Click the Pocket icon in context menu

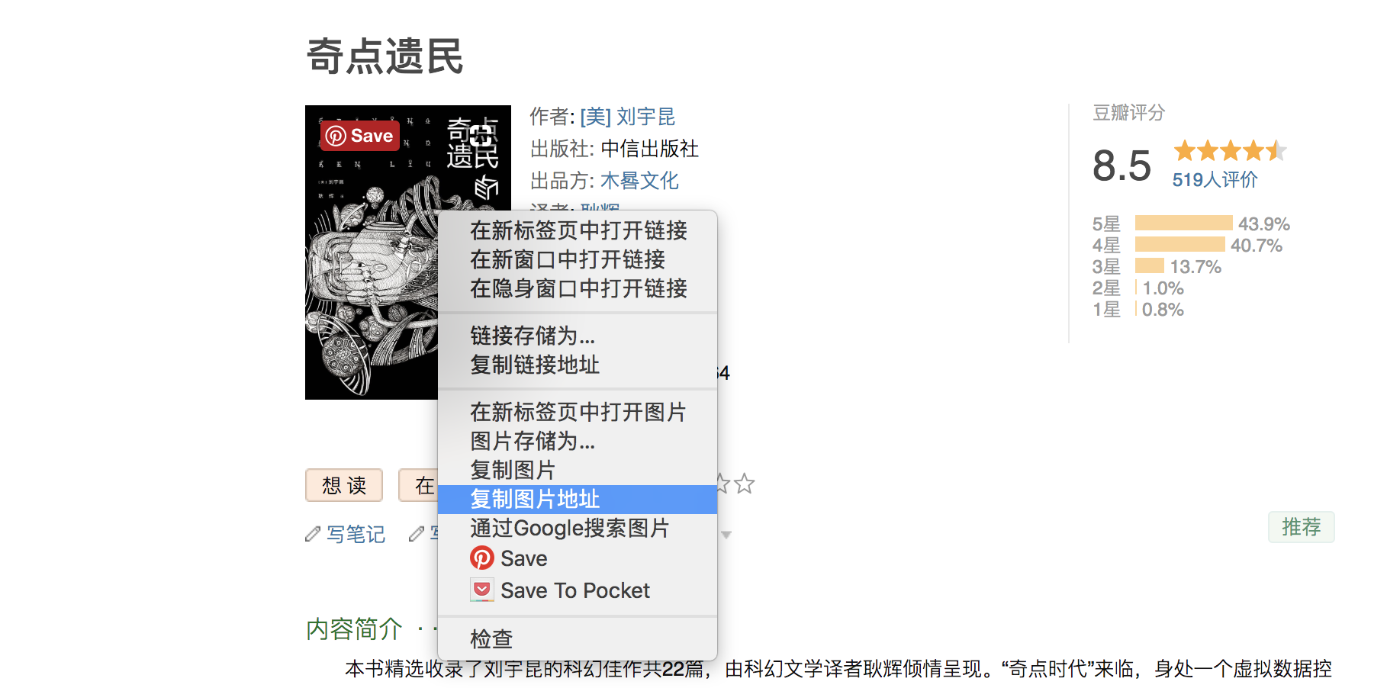coord(481,590)
